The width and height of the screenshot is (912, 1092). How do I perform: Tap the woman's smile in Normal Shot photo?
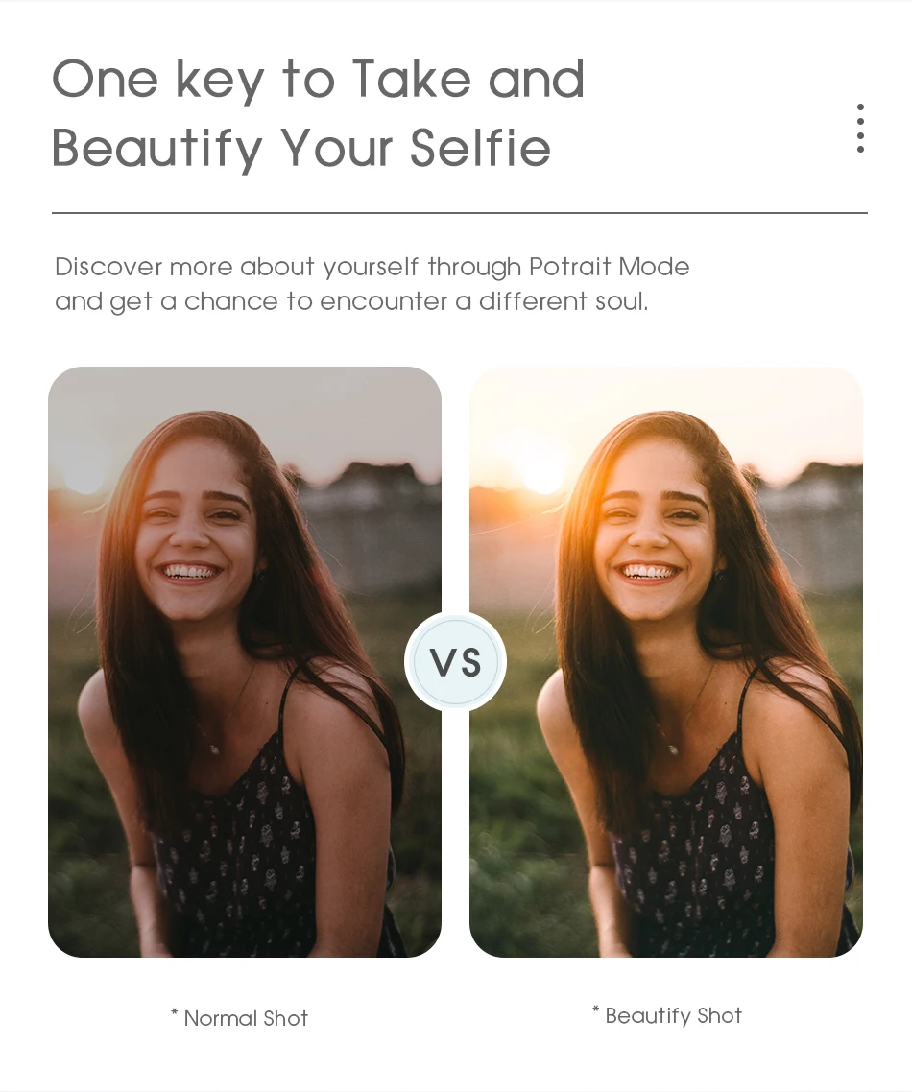pyautogui.click(x=189, y=573)
